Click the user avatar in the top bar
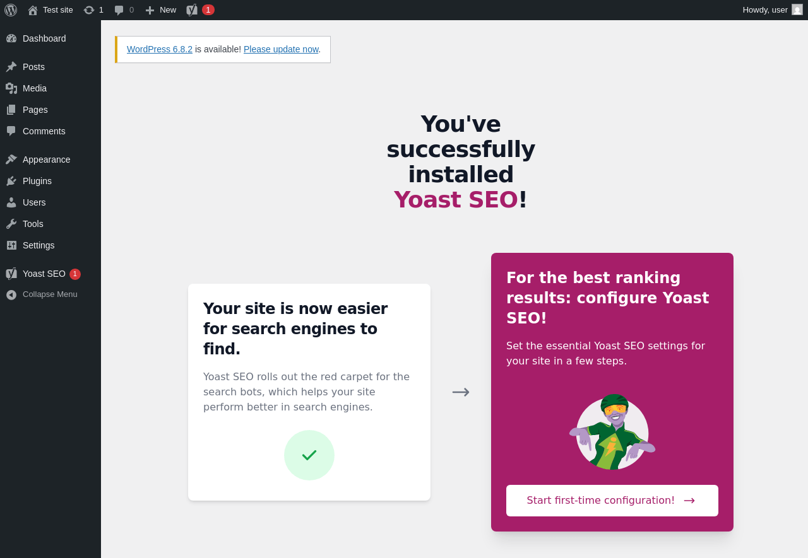Image resolution: width=808 pixels, height=558 pixels. click(797, 9)
